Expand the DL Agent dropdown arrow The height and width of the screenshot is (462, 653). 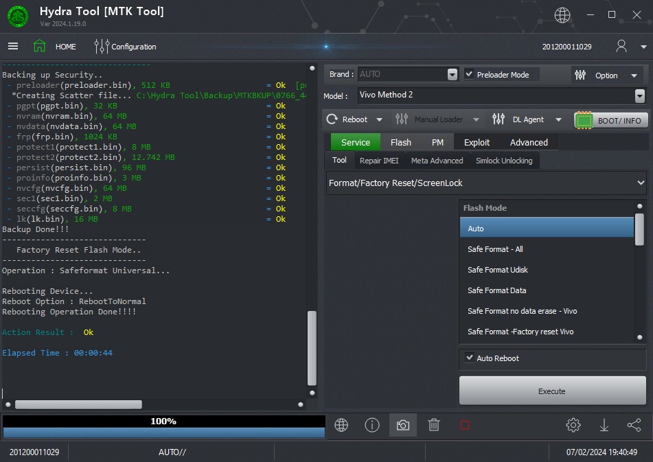(x=558, y=120)
